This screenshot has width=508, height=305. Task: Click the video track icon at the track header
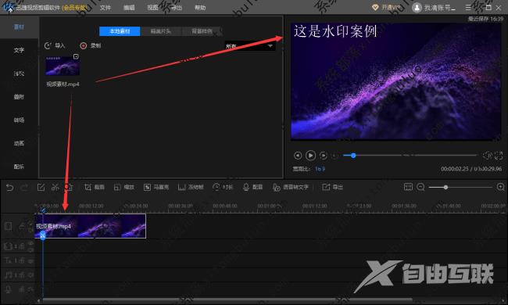8,226
